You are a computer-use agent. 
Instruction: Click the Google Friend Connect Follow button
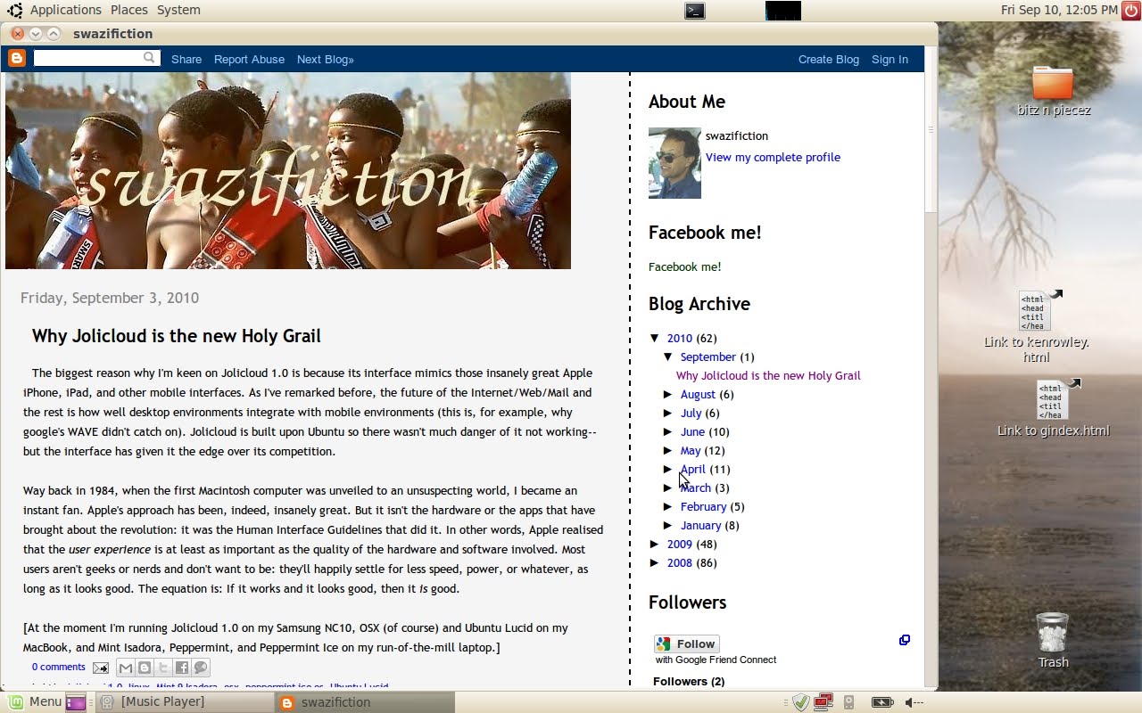pos(687,643)
